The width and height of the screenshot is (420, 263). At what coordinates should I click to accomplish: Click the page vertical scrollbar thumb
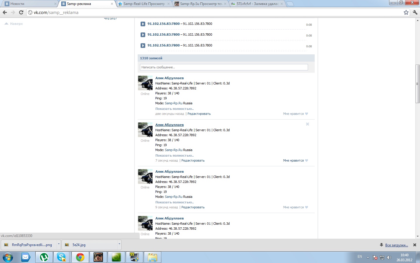417,84
